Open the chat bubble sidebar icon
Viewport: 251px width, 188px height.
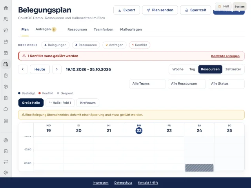6,109
